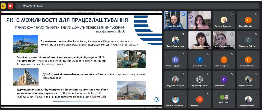Click the shared PowerPoint slide area
This screenshot has height=110, width=262.
pyautogui.click(x=81, y=60)
